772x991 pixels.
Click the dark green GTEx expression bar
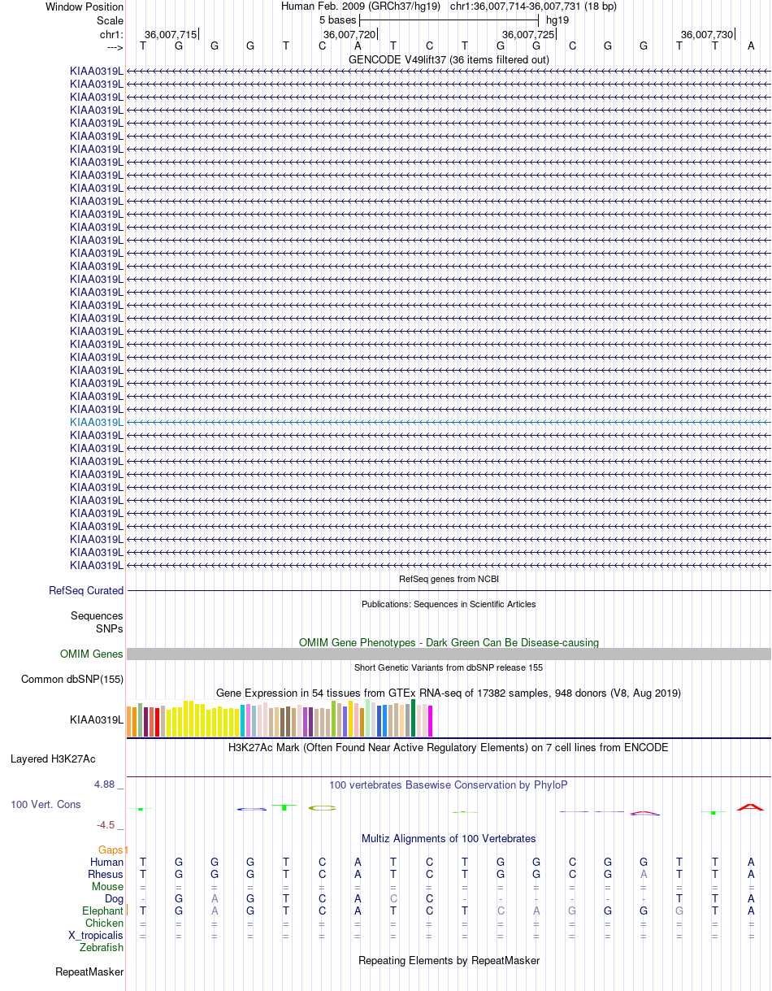point(413,718)
